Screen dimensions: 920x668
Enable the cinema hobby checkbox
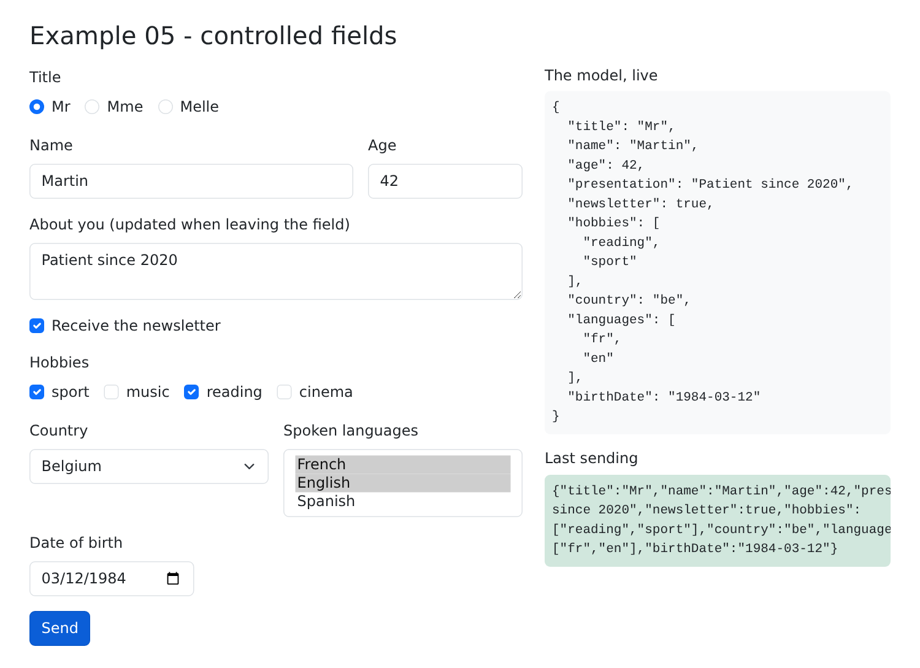[284, 392]
